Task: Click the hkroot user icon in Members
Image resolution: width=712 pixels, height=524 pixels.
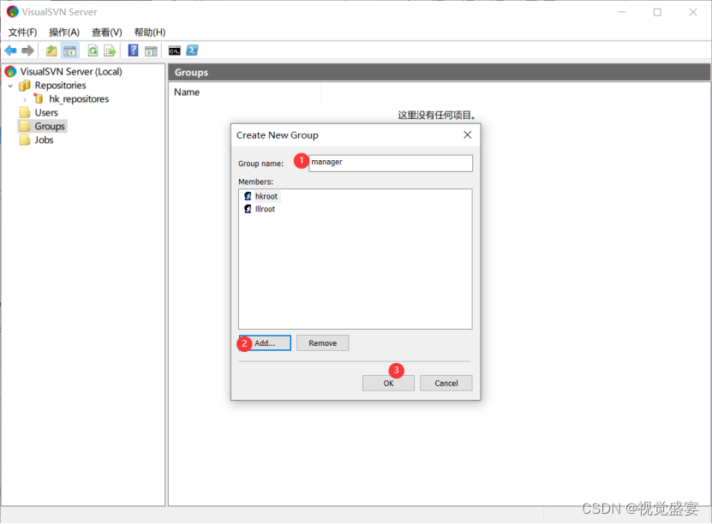Action: 248,196
